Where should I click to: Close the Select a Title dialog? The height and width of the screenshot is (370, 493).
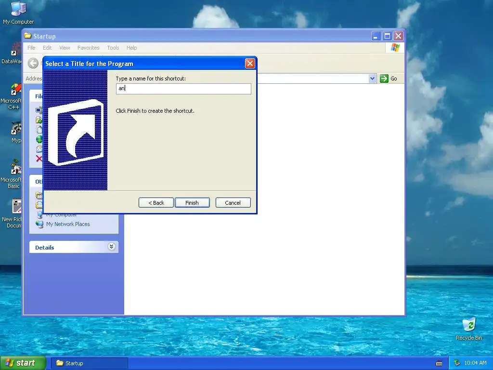[x=250, y=64]
